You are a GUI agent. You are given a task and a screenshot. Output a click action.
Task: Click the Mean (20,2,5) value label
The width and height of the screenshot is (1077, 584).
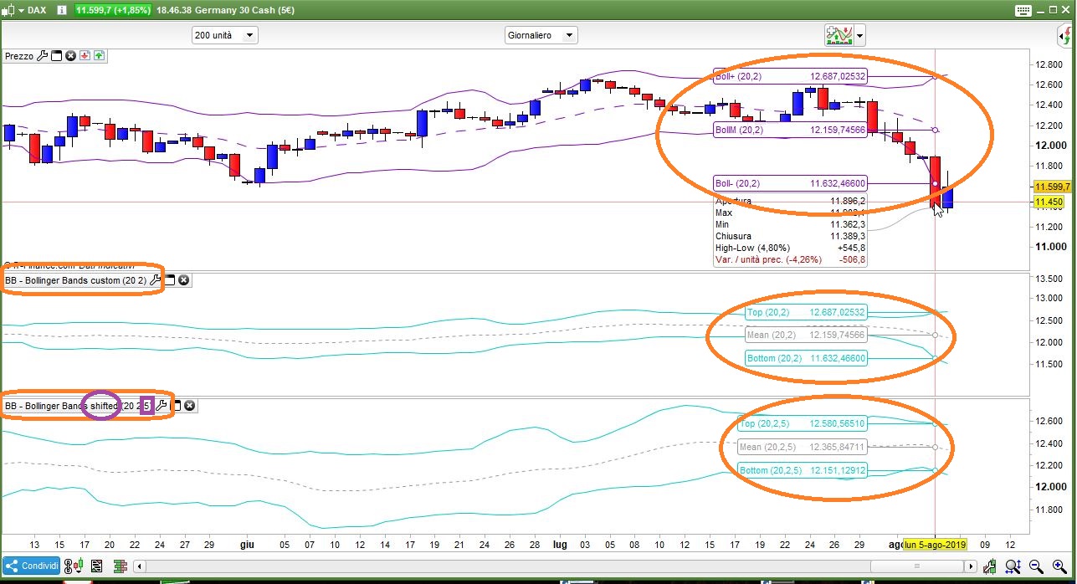(x=803, y=447)
